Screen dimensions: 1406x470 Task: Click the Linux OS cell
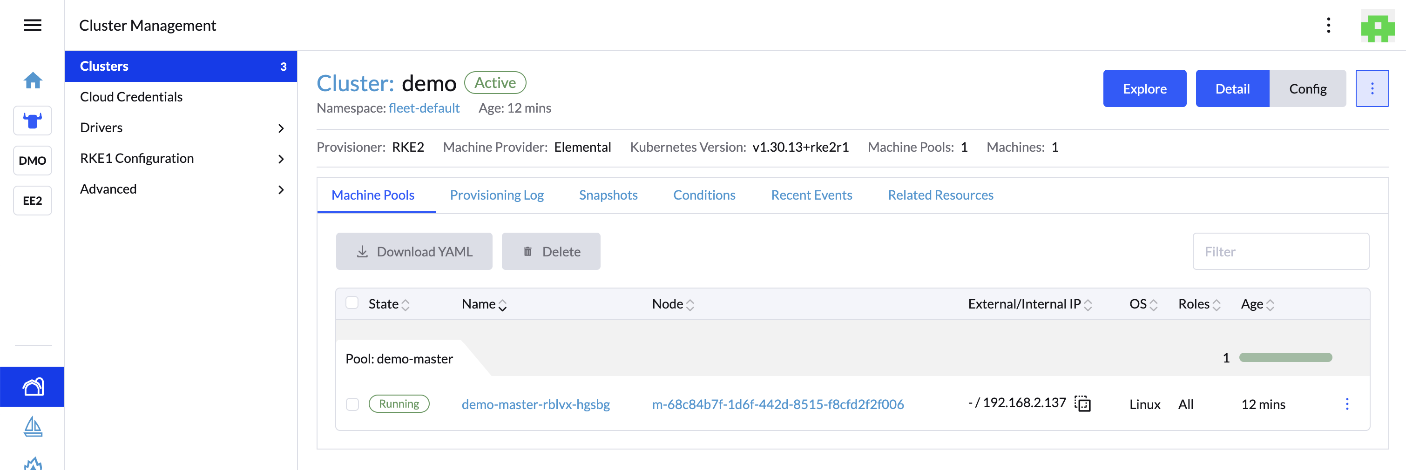(x=1144, y=404)
